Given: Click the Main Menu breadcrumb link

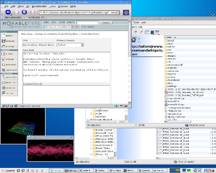Looking at the screenshot, I should coord(27,34).
